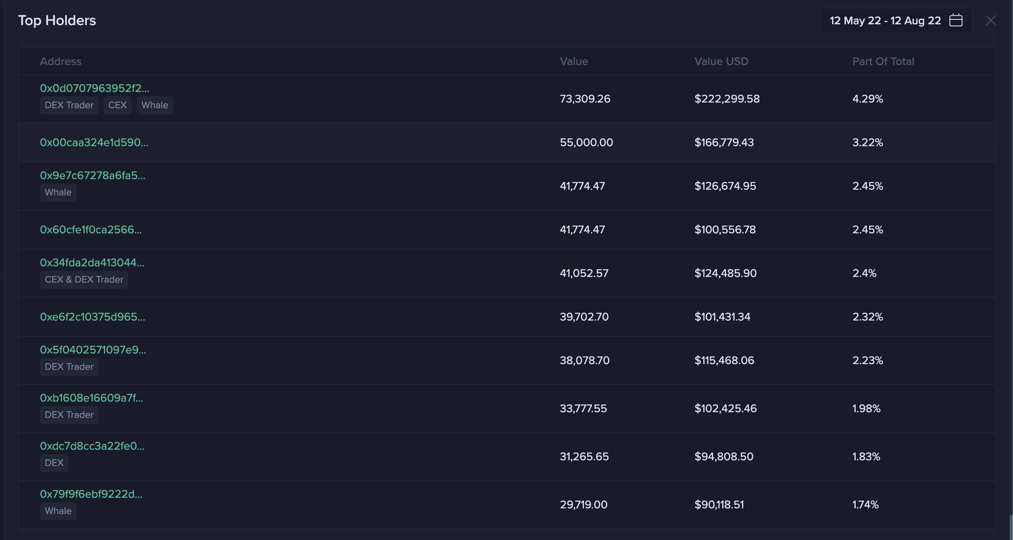Click the DEX tag under 0xdc7d8cc3a22fe0

pyautogui.click(x=54, y=463)
